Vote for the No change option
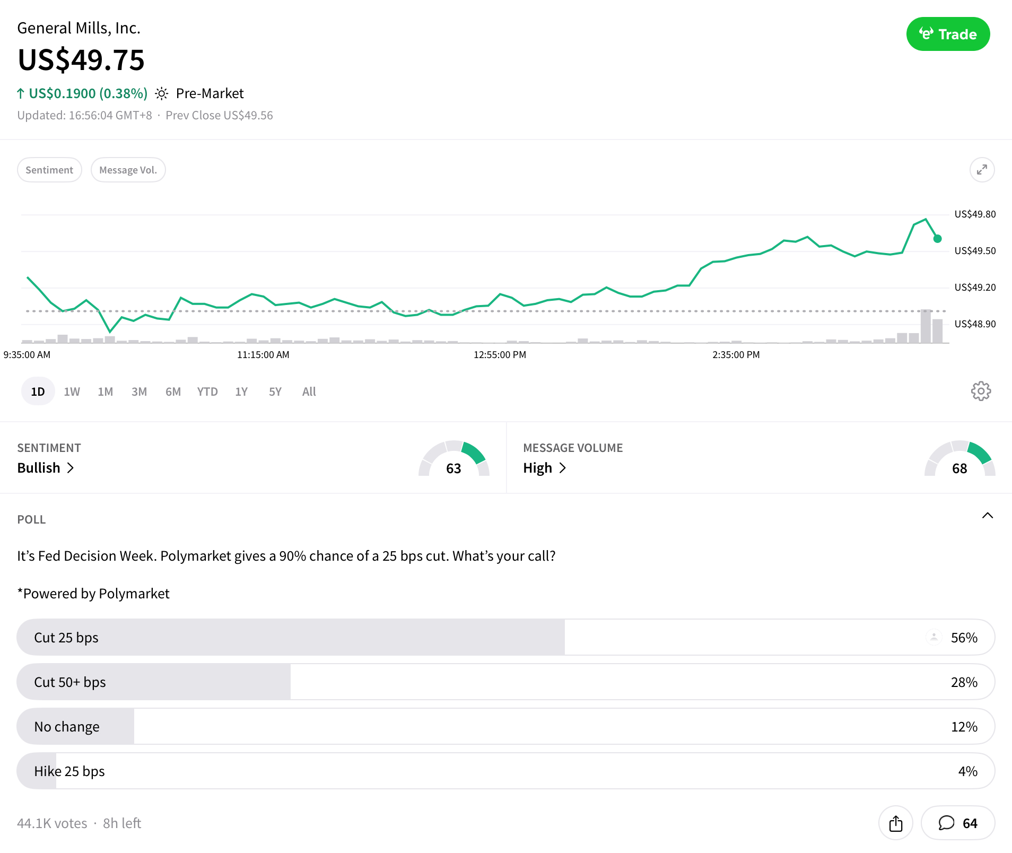The width and height of the screenshot is (1012, 853). (x=505, y=726)
